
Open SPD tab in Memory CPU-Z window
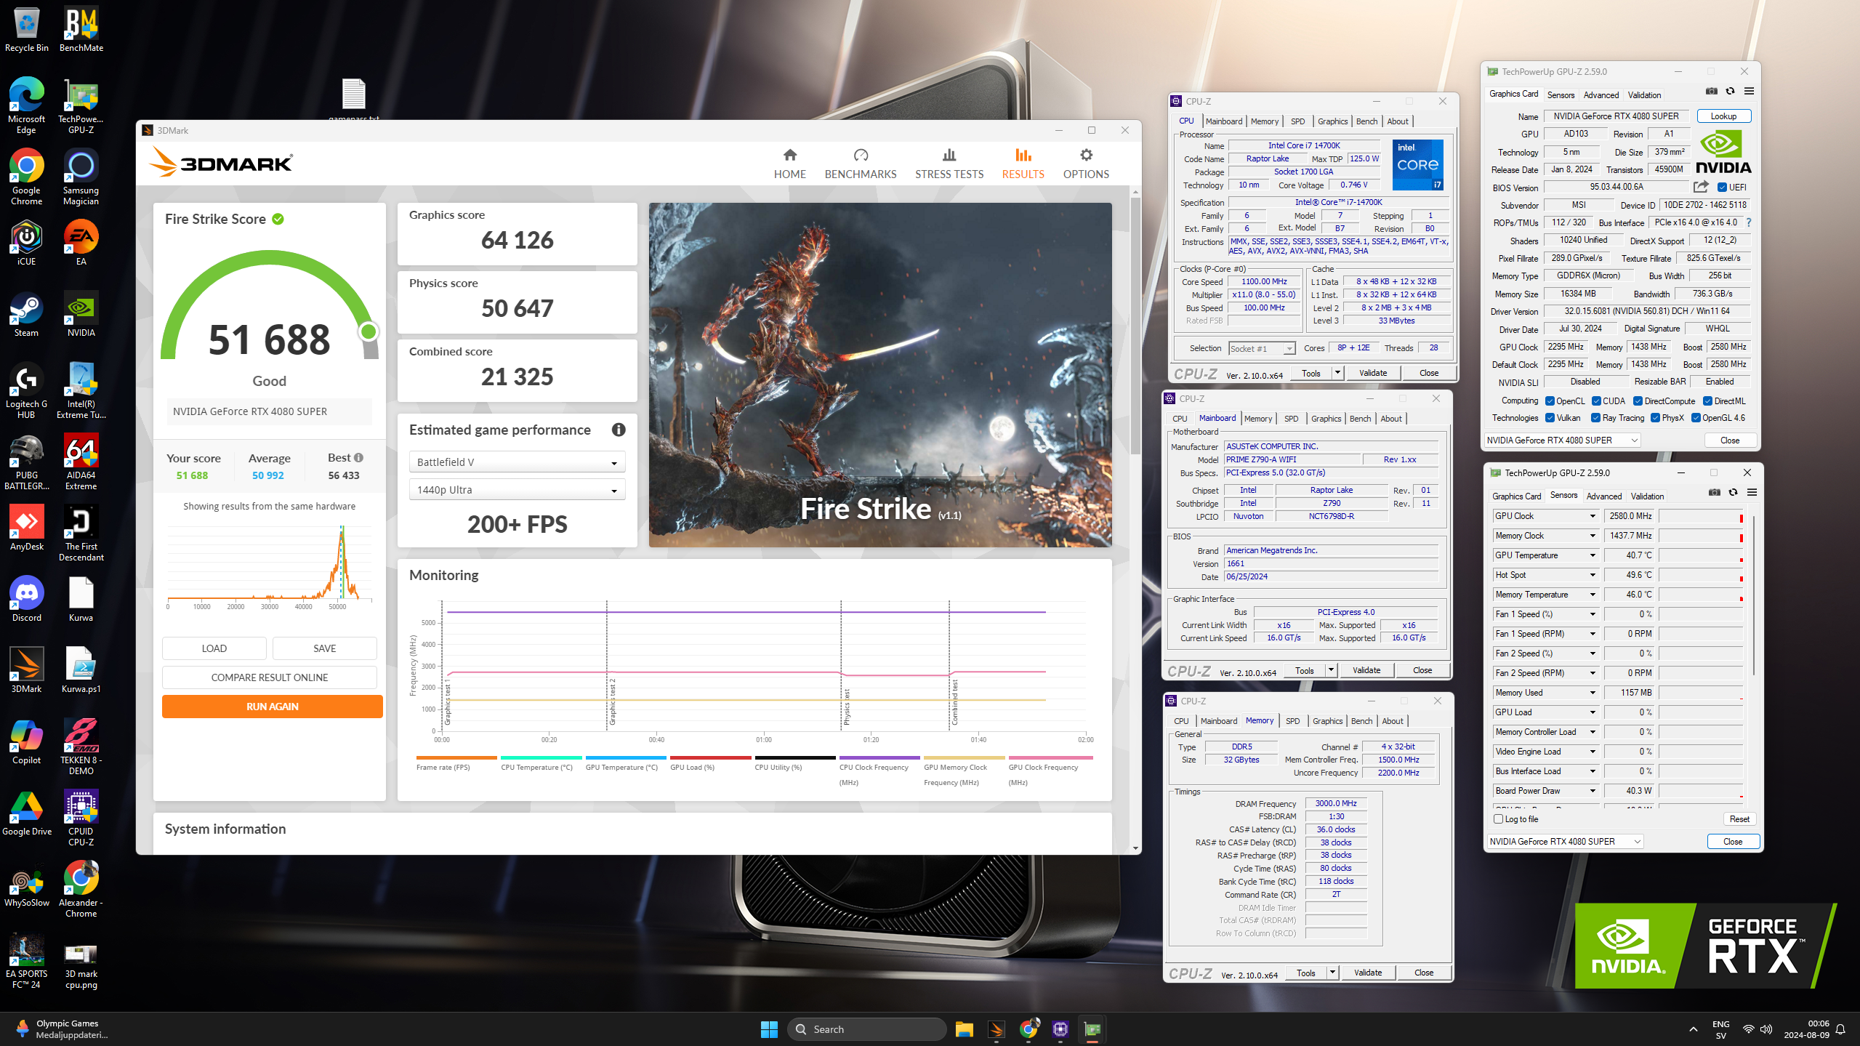tap(1292, 721)
